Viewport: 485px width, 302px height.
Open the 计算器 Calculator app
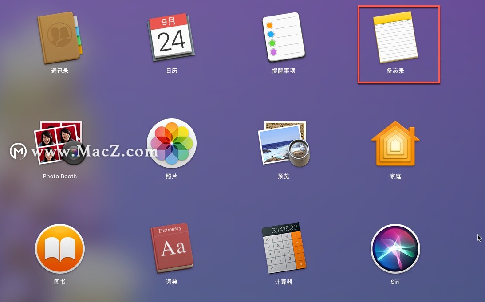tap(284, 248)
